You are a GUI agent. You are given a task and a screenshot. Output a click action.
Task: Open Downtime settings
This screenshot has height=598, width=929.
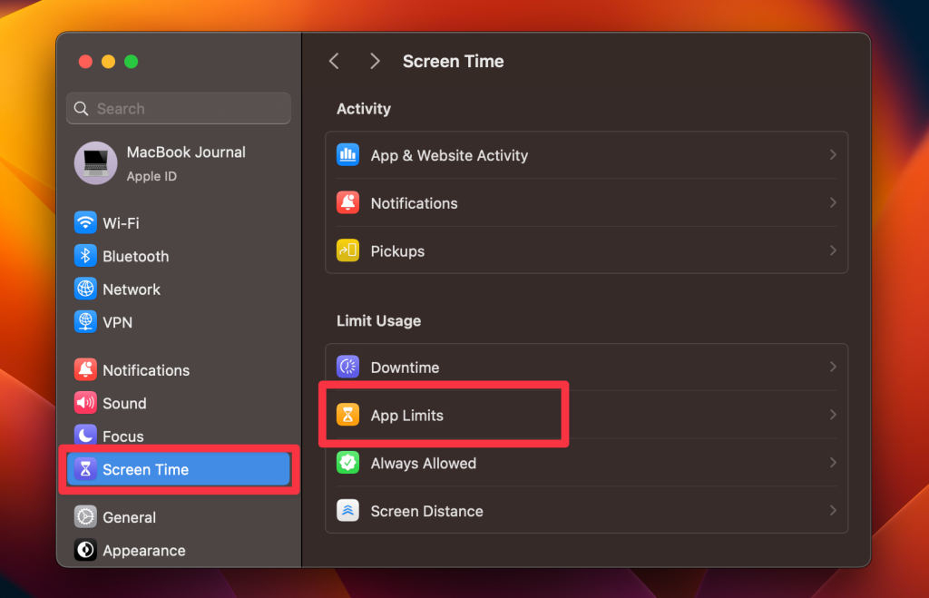pyautogui.click(x=587, y=367)
